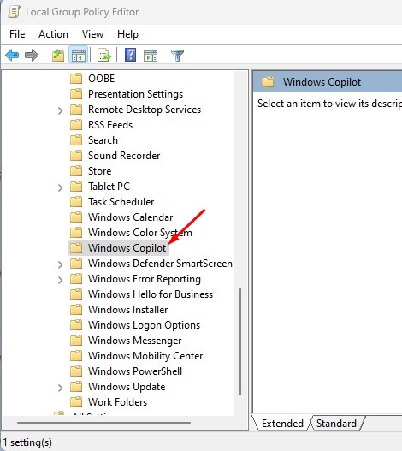Open the View menu
This screenshot has height=451, width=402.
[x=92, y=34]
